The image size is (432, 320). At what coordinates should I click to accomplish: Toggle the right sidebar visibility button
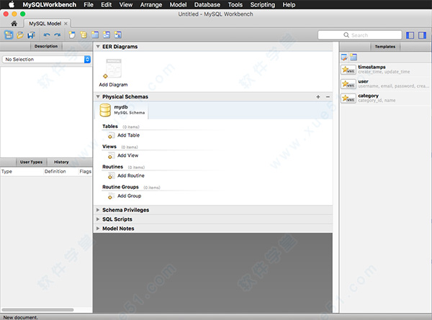point(423,35)
